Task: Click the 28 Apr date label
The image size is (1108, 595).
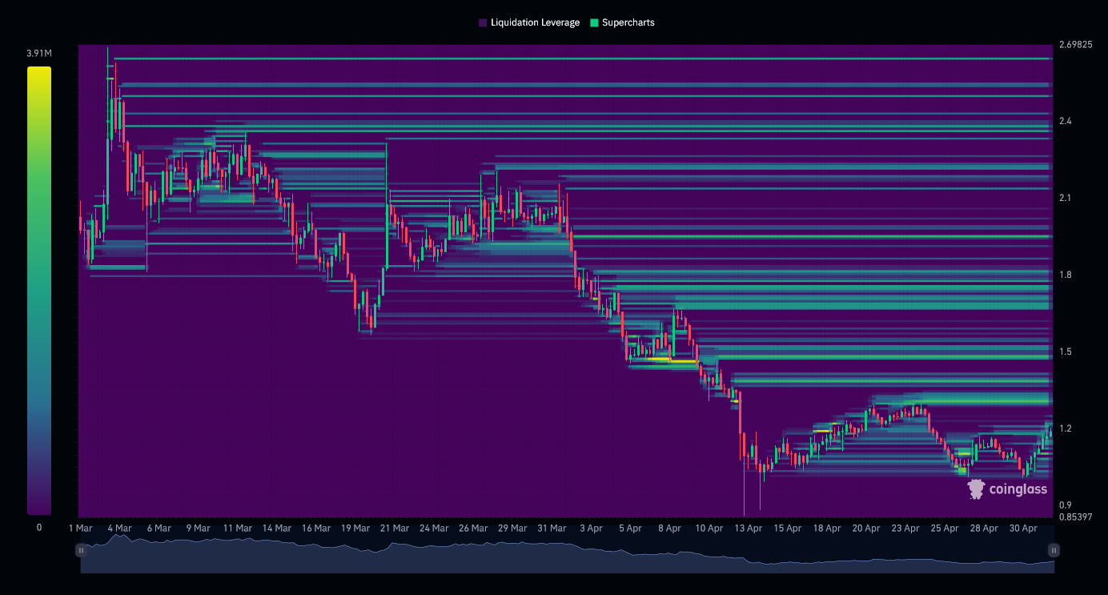Action: pyautogui.click(x=984, y=529)
